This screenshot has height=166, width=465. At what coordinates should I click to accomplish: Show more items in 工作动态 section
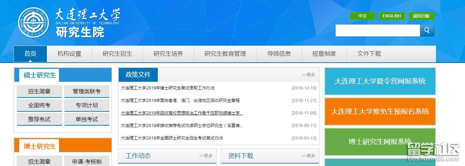click(206, 156)
